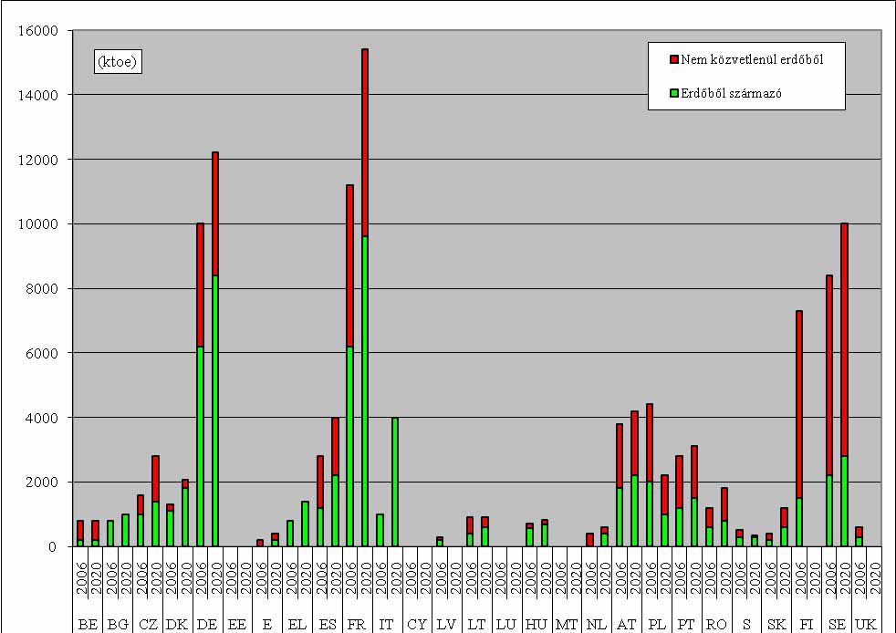Click the tall green Italy 2020 bar

click(395, 482)
